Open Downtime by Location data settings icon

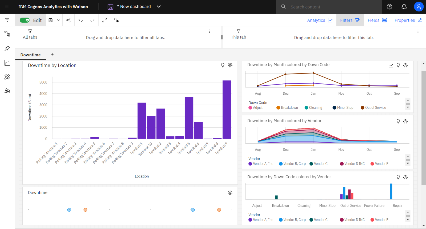click(230, 65)
